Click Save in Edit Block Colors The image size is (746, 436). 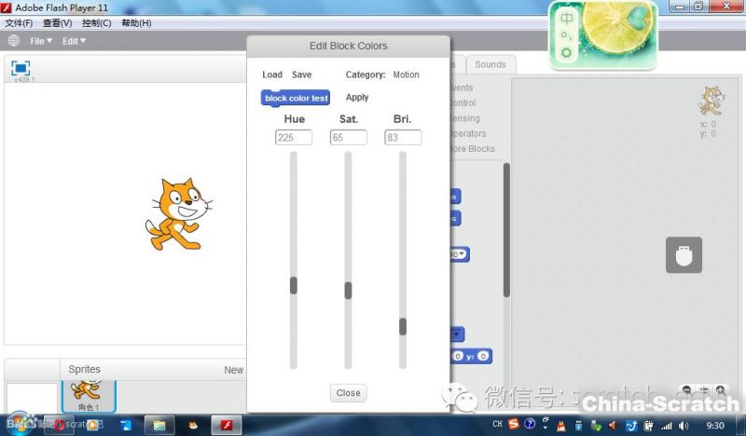[x=301, y=75]
